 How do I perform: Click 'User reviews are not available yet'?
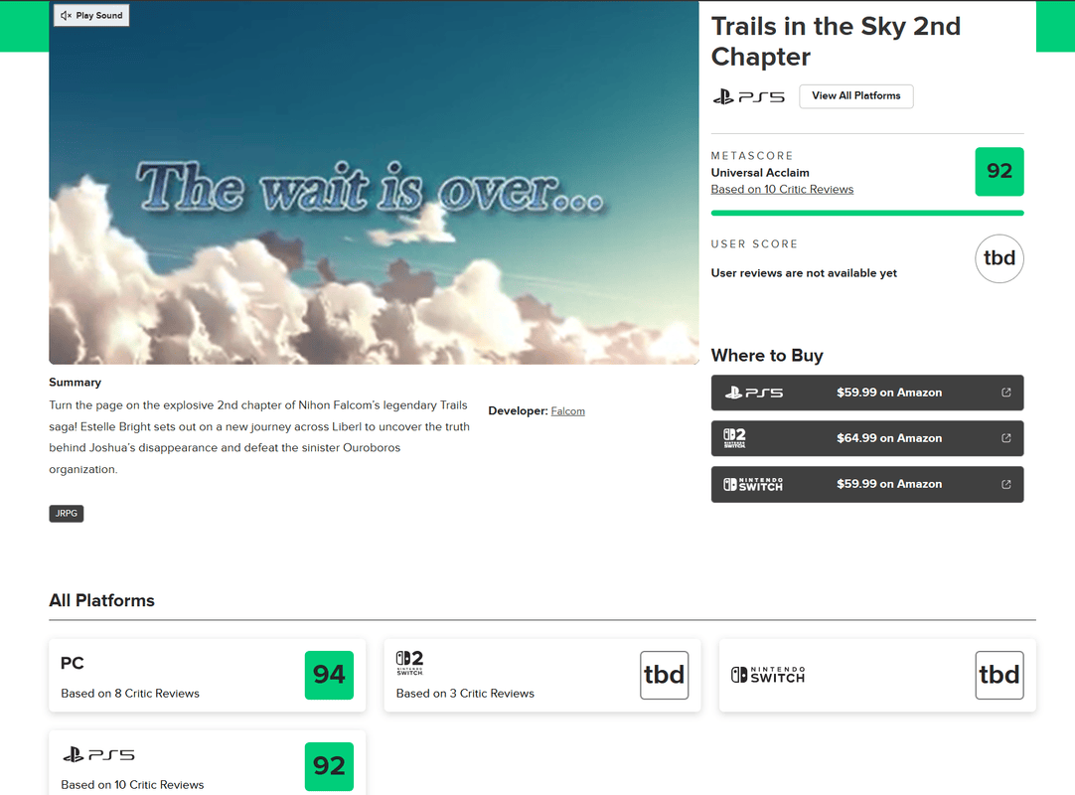[804, 273]
